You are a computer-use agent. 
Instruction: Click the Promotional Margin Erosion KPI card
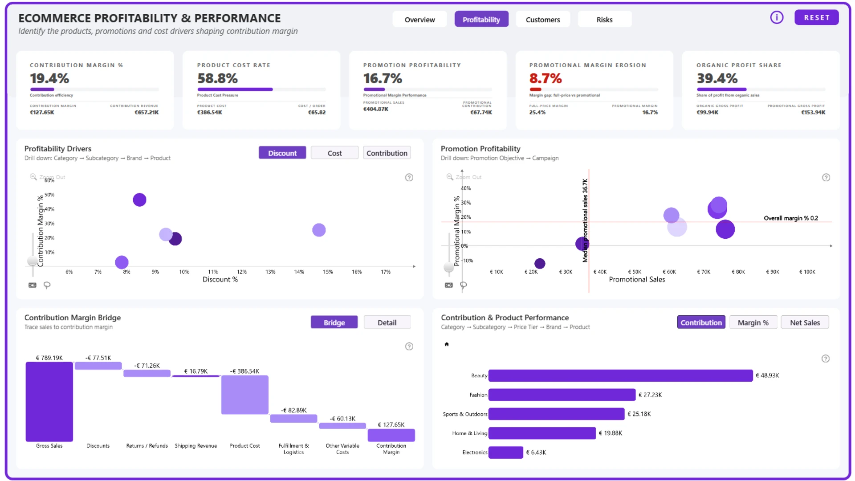594,90
